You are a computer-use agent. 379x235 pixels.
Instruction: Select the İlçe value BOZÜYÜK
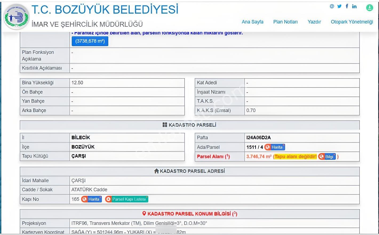tap(83, 147)
